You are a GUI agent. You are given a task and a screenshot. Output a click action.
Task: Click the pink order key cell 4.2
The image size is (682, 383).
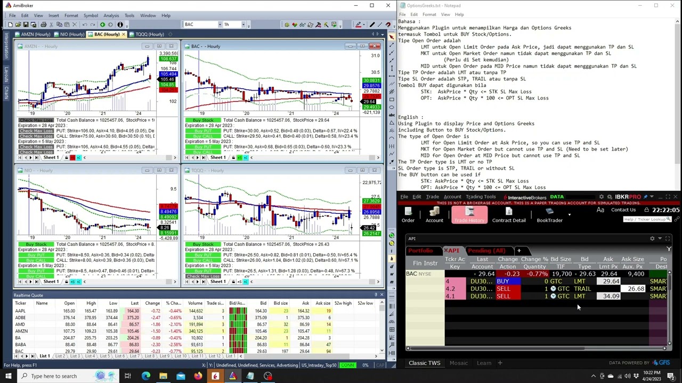(x=454, y=289)
